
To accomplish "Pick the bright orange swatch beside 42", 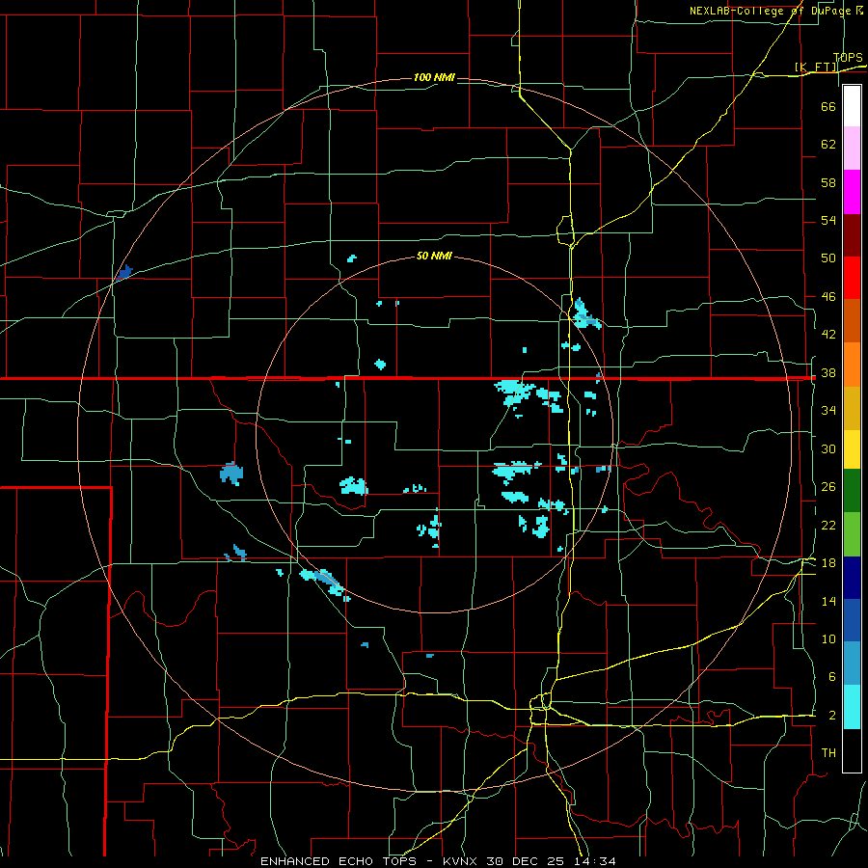I will coord(852,365).
